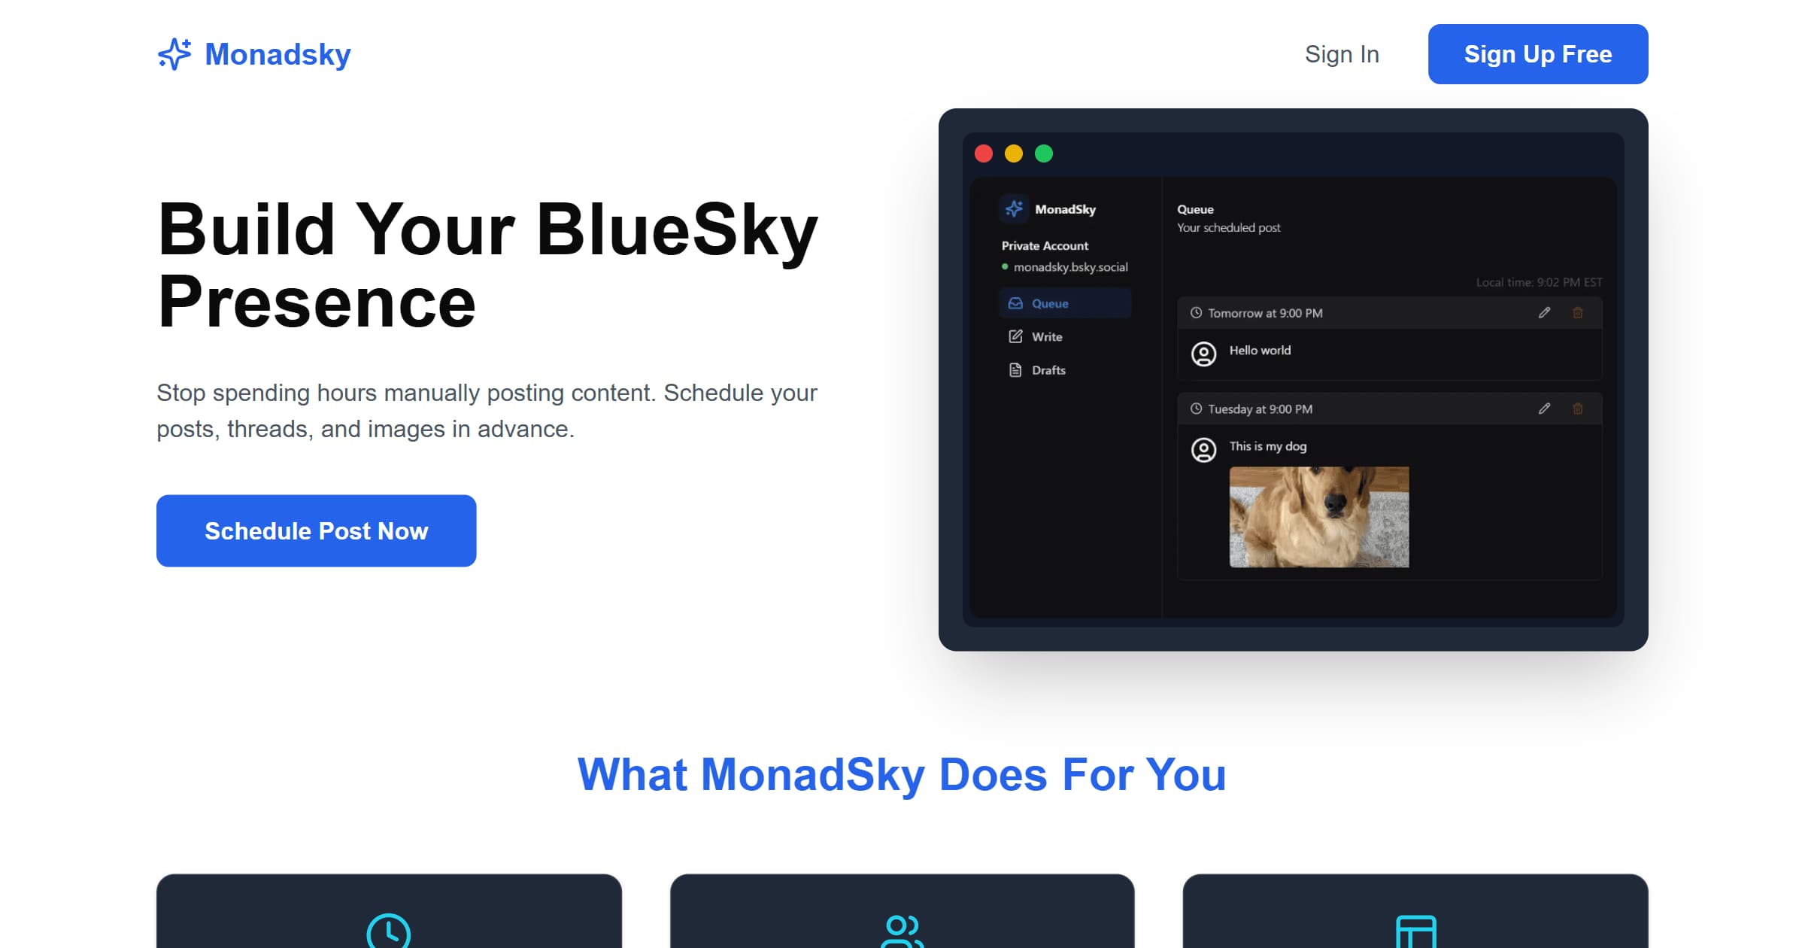The height and width of the screenshot is (948, 1805).
Task: Select the Write tab in sidebar
Action: click(x=1047, y=337)
